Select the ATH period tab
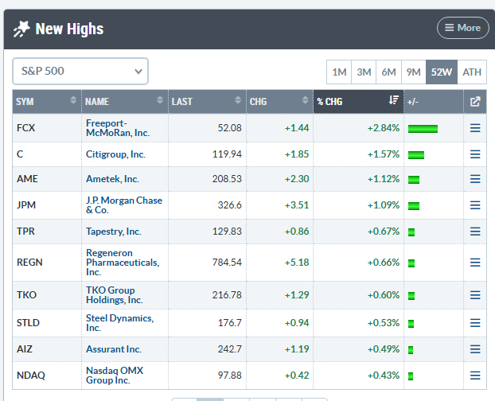 tap(472, 72)
